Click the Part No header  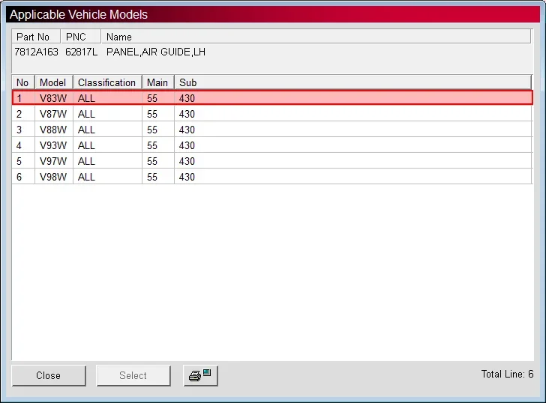[x=36, y=37]
